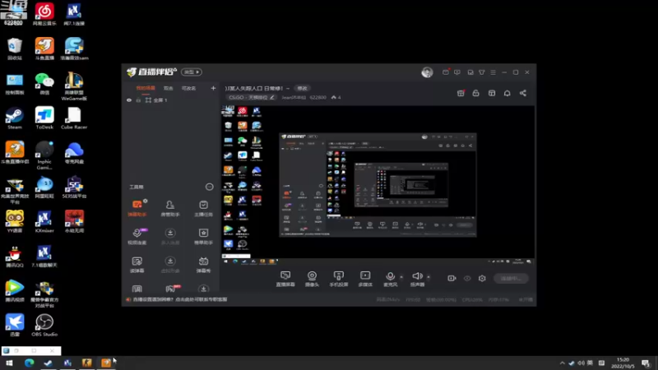Click the mode switch pill beside logo

pyautogui.click(x=192, y=72)
